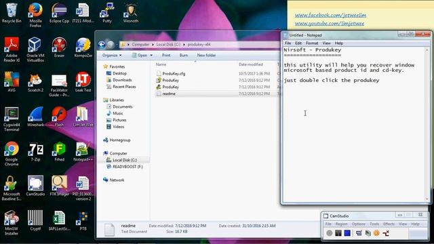
Task: Select the Leak Test desktop icon
Action: coord(83,82)
